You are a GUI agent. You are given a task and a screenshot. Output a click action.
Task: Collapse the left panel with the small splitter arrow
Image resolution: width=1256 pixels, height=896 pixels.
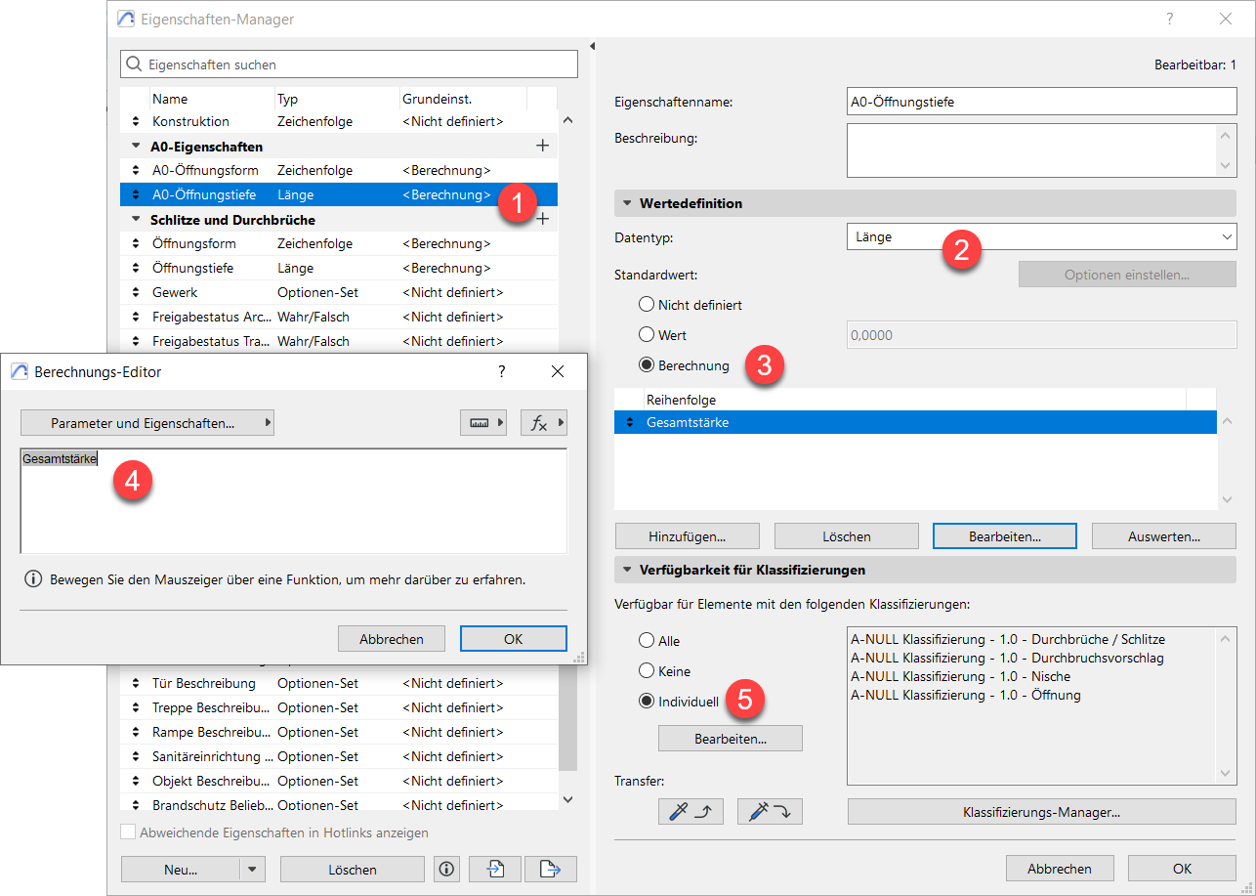coord(591,46)
